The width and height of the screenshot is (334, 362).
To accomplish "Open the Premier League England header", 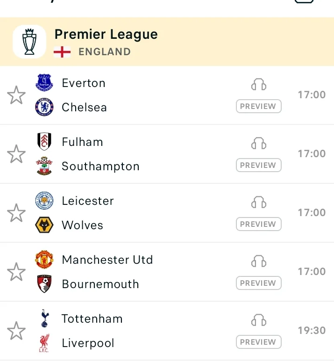I will point(167,42).
